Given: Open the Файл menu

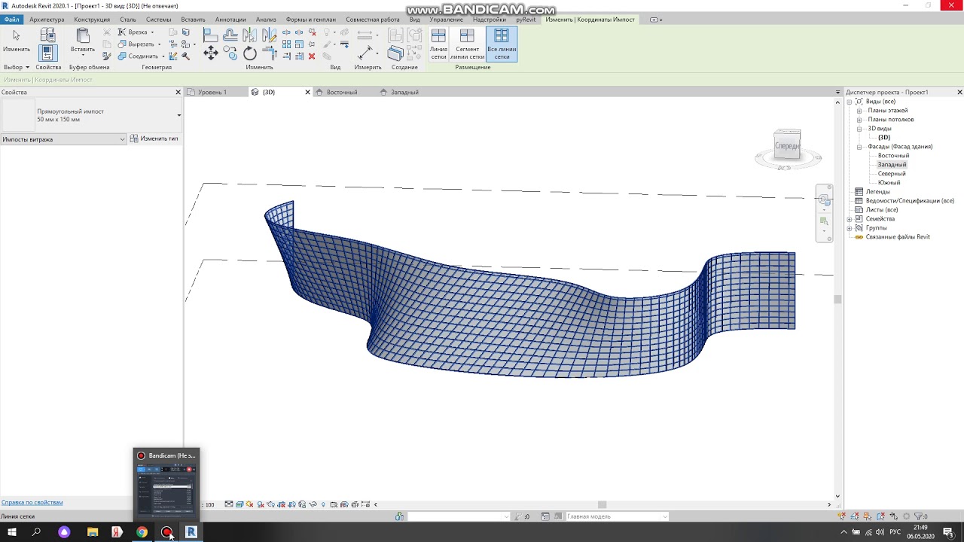Looking at the screenshot, I should [x=11, y=20].
